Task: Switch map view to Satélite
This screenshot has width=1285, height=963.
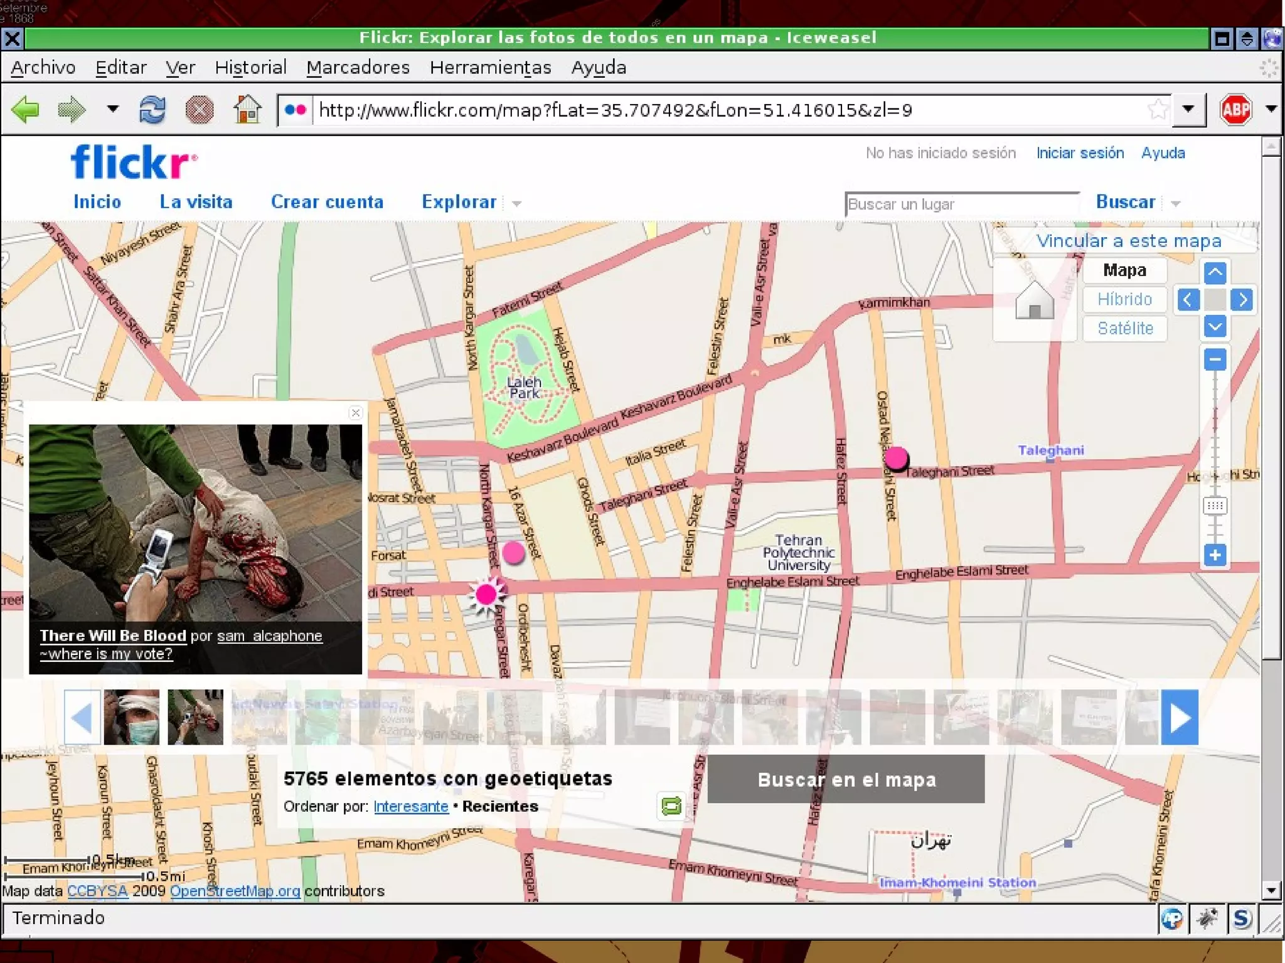Action: point(1124,328)
